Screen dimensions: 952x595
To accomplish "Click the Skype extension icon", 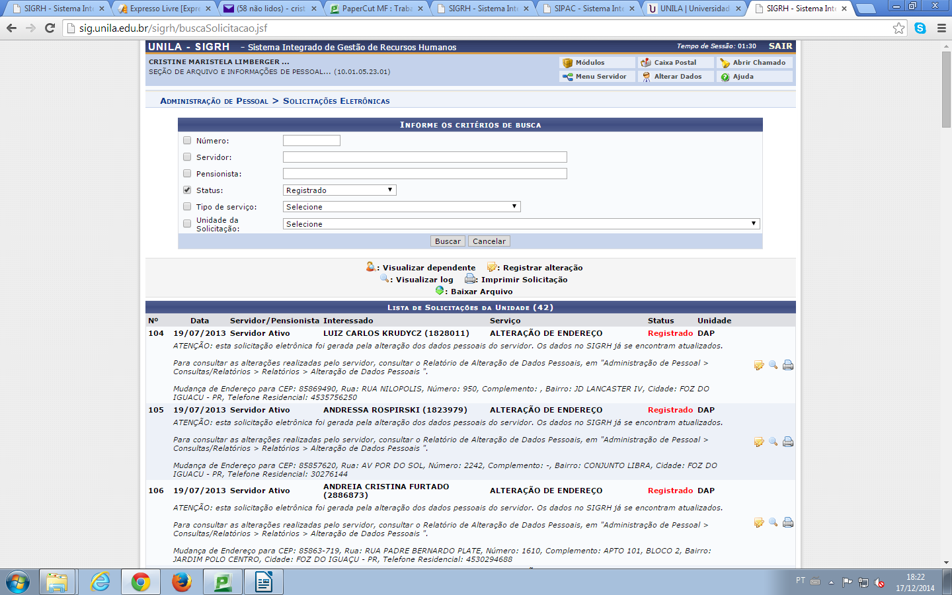I will click(x=920, y=28).
